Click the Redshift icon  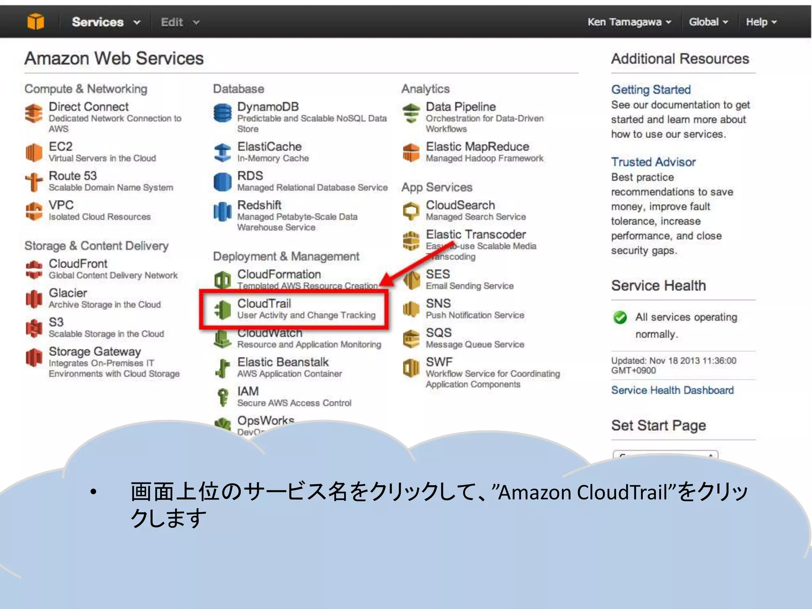pos(222,211)
